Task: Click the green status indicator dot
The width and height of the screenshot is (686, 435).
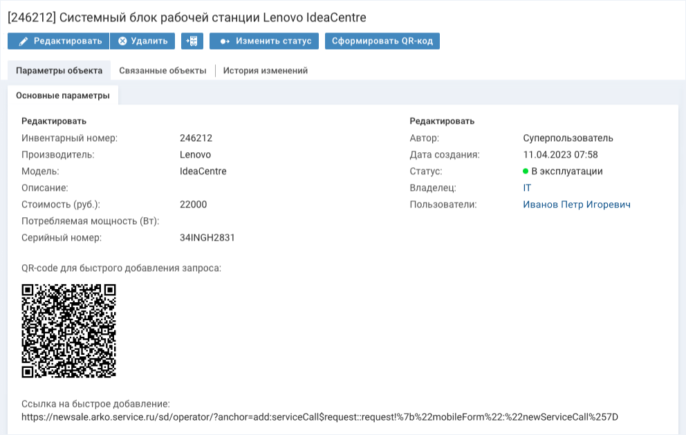Action: coord(526,171)
